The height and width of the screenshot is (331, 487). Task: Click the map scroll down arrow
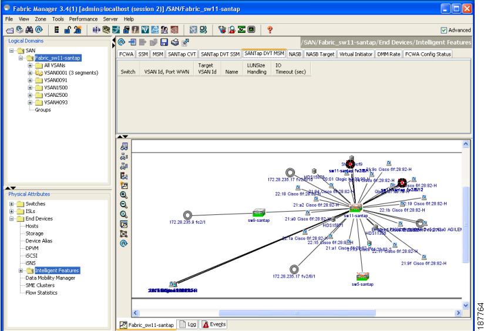[x=466, y=305]
